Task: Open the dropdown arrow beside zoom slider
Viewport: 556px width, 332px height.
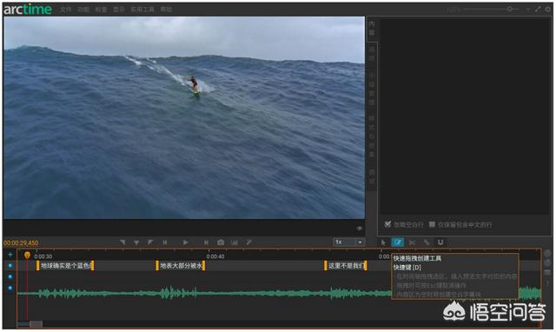Action: point(528,10)
